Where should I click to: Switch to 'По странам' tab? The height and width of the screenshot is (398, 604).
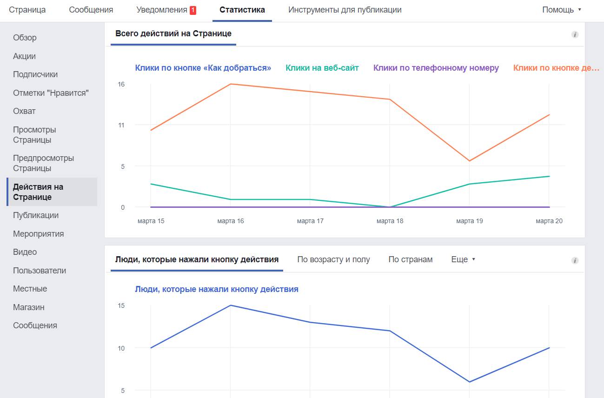tap(410, 259)
